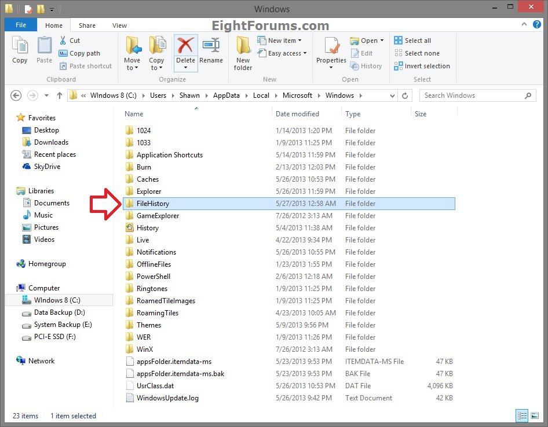The height and width of the screenshot is (427, 548).
Task: Select Data Backup (D:) in navigation pane
Action: click(x=59, y=312)
